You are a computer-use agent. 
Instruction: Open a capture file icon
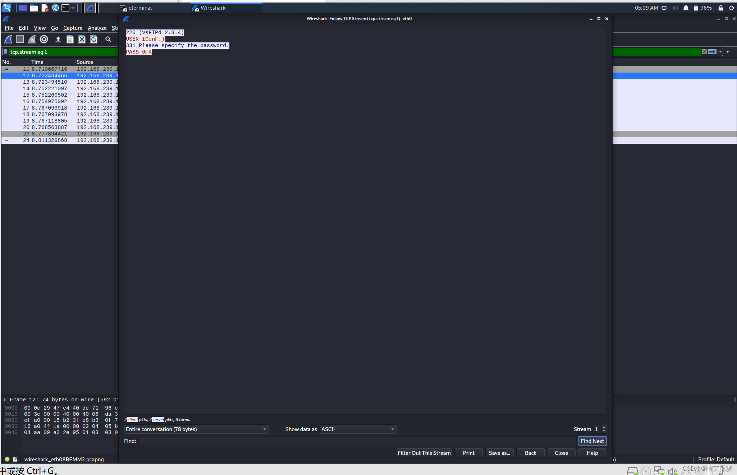(x=58, y=39)
